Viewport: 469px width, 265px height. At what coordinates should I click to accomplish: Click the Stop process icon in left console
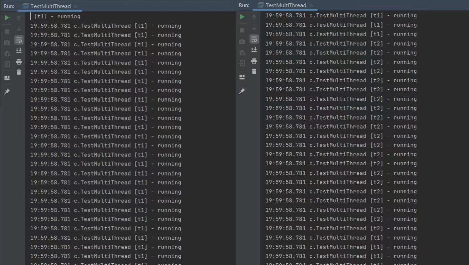pos(7,31)
